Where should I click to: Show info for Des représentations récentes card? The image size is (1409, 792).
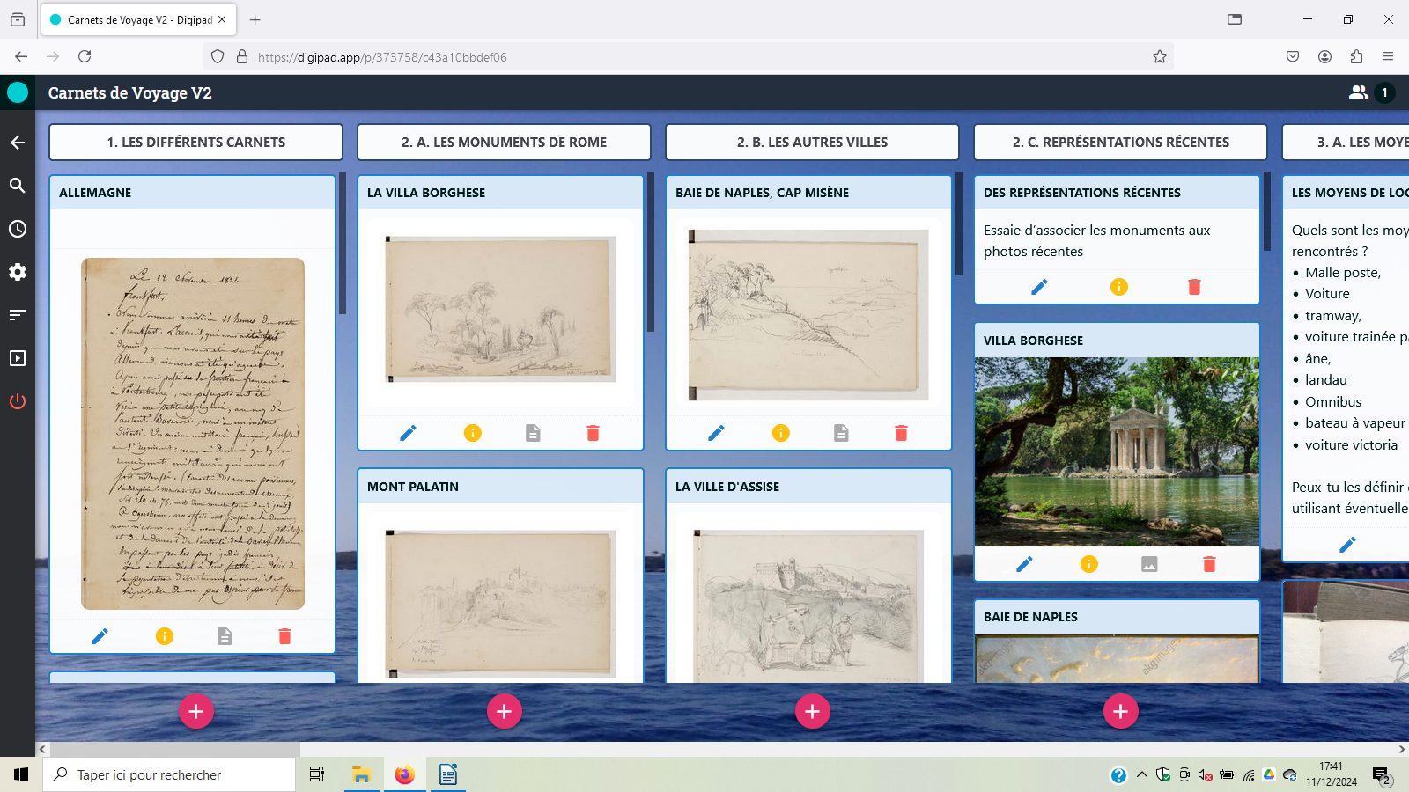[x=1119, y=287]
